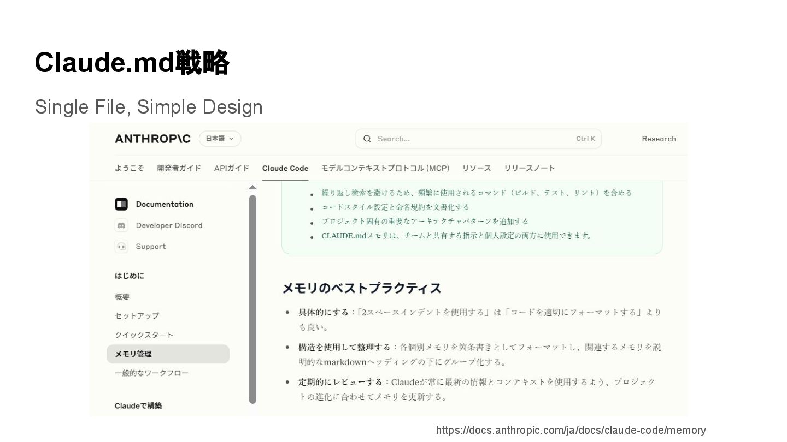This screenshot has width=787, height=442.
Task: Click the docs.anthropic.com memory URL text
Action: click(571, 430)
